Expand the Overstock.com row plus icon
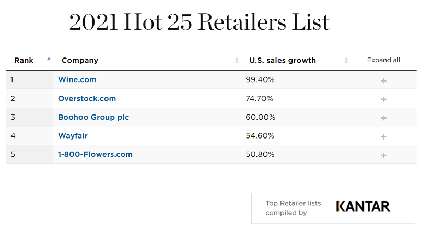Screen dimensions: 421x230 coord(383,99)
